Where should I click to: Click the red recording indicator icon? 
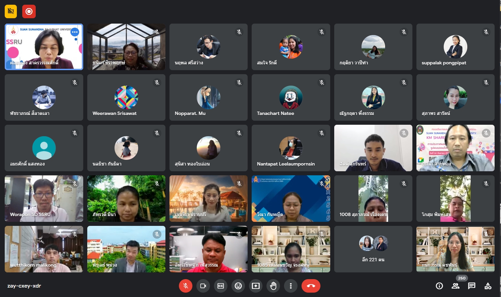point(29,11)
